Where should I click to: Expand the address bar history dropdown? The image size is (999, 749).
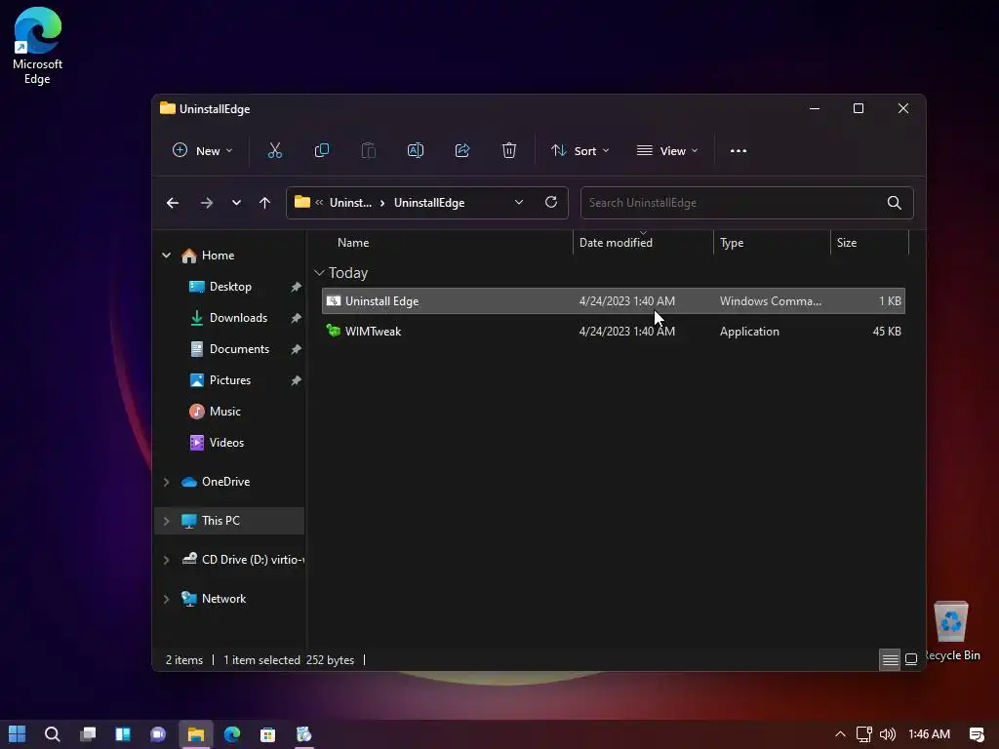coord(519,202)
